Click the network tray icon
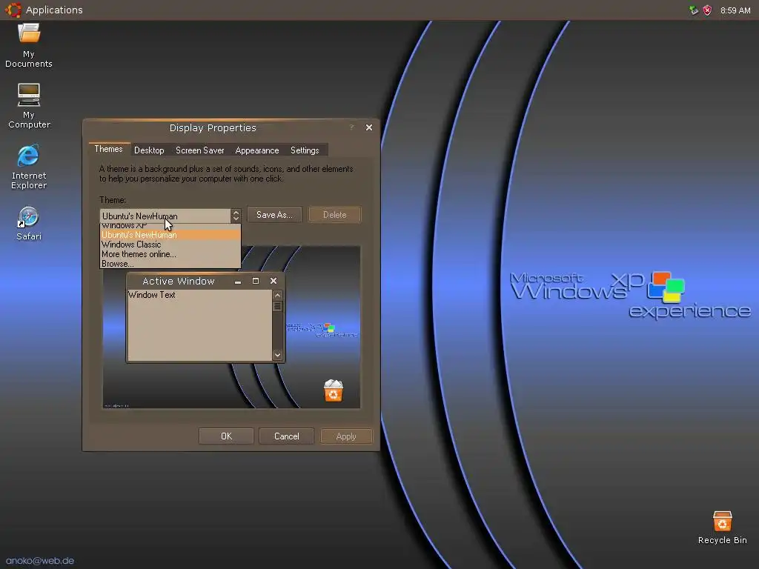The height and width of the screenshot is (569, 759). click(x=694, y=10)
